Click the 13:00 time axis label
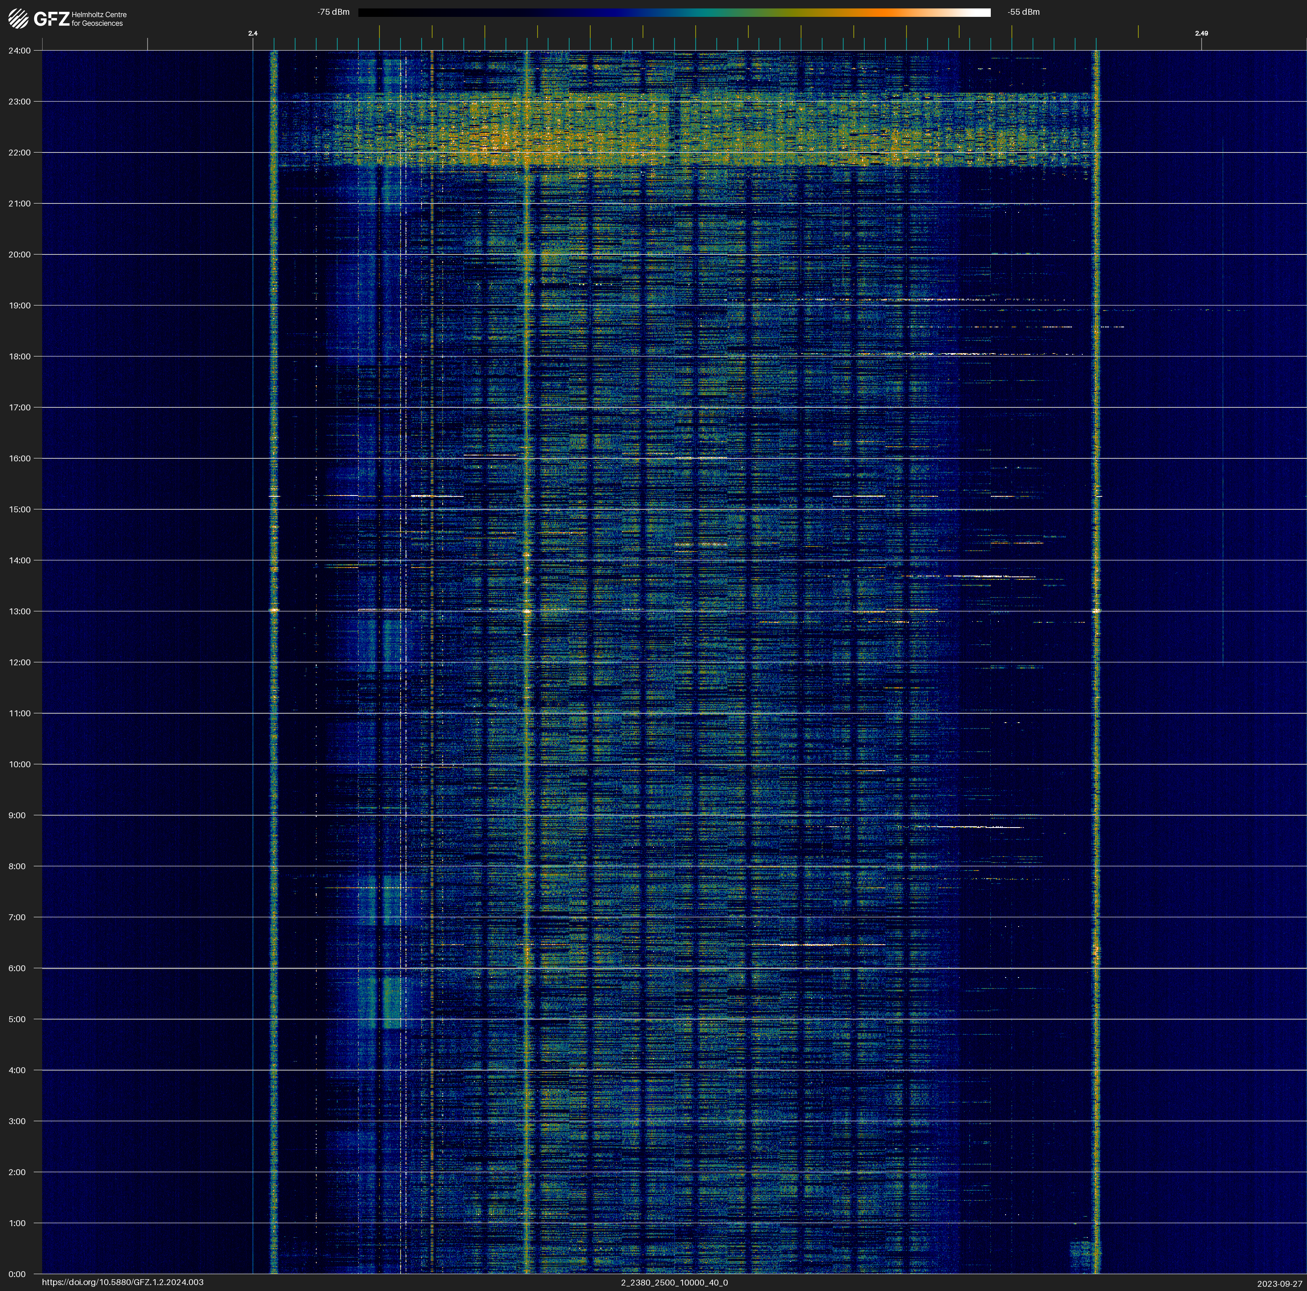This screenshot has width=1307, height=1291. [x=20, y=612]
